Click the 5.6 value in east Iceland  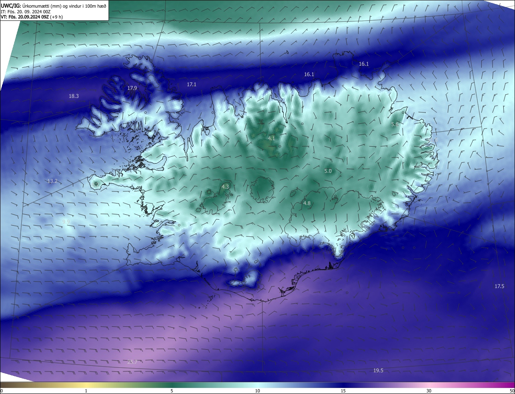click(x=395, y=124)
